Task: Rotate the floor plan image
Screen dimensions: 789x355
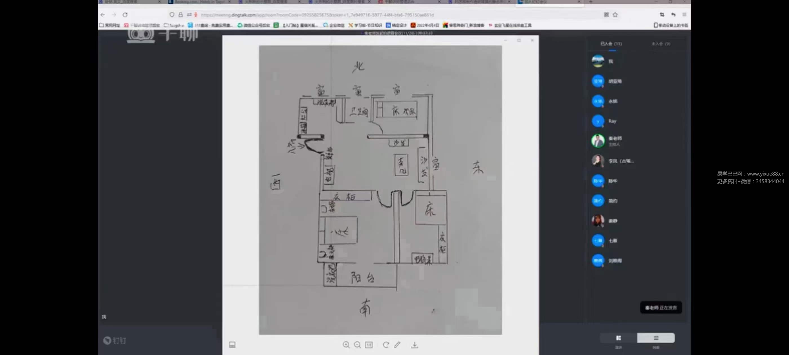Action: (x=386, y=345)
